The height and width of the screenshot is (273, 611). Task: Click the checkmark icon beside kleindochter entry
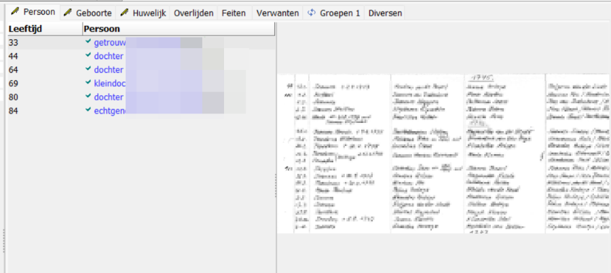click(x=88, y=83)
